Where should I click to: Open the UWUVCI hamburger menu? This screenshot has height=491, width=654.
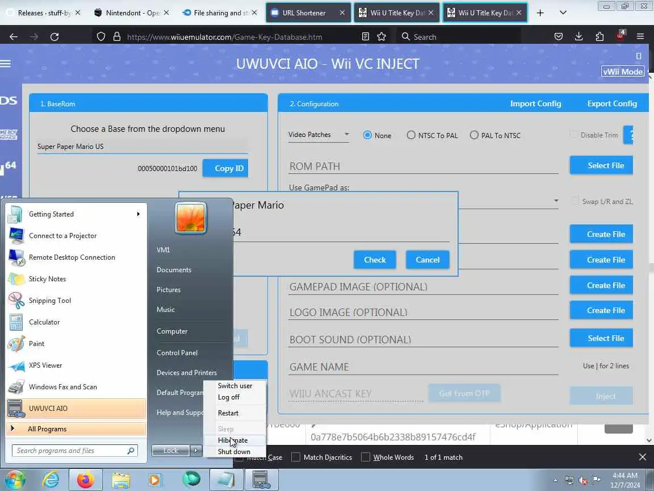click(6, 64)
